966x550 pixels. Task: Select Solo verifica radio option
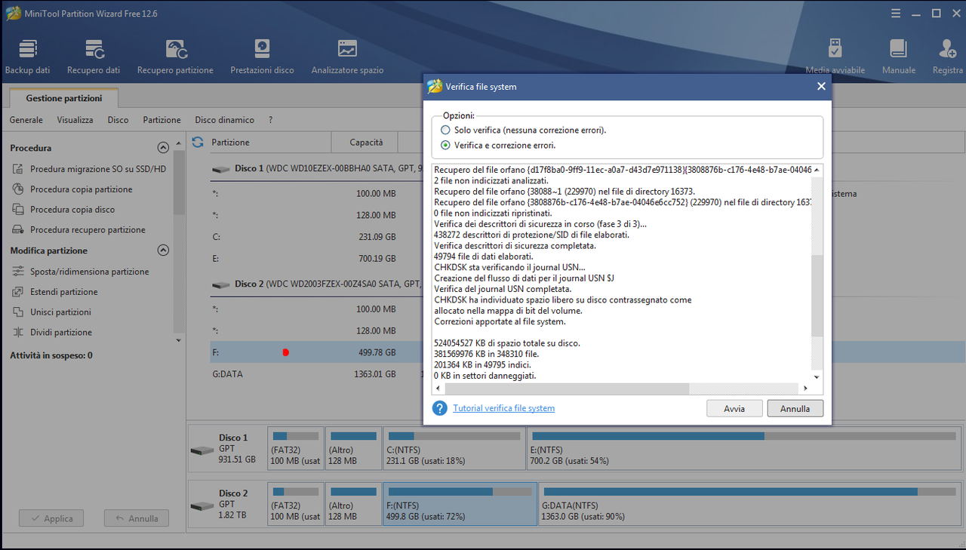pyautogui.click(x=445, y=131)
